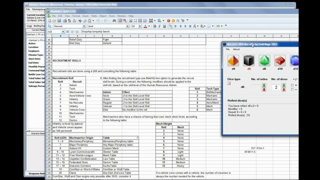Screen dimensions: 320x180
Task: Open the Tools menu in PlanMaker
Action: click(x=111, y=16)
